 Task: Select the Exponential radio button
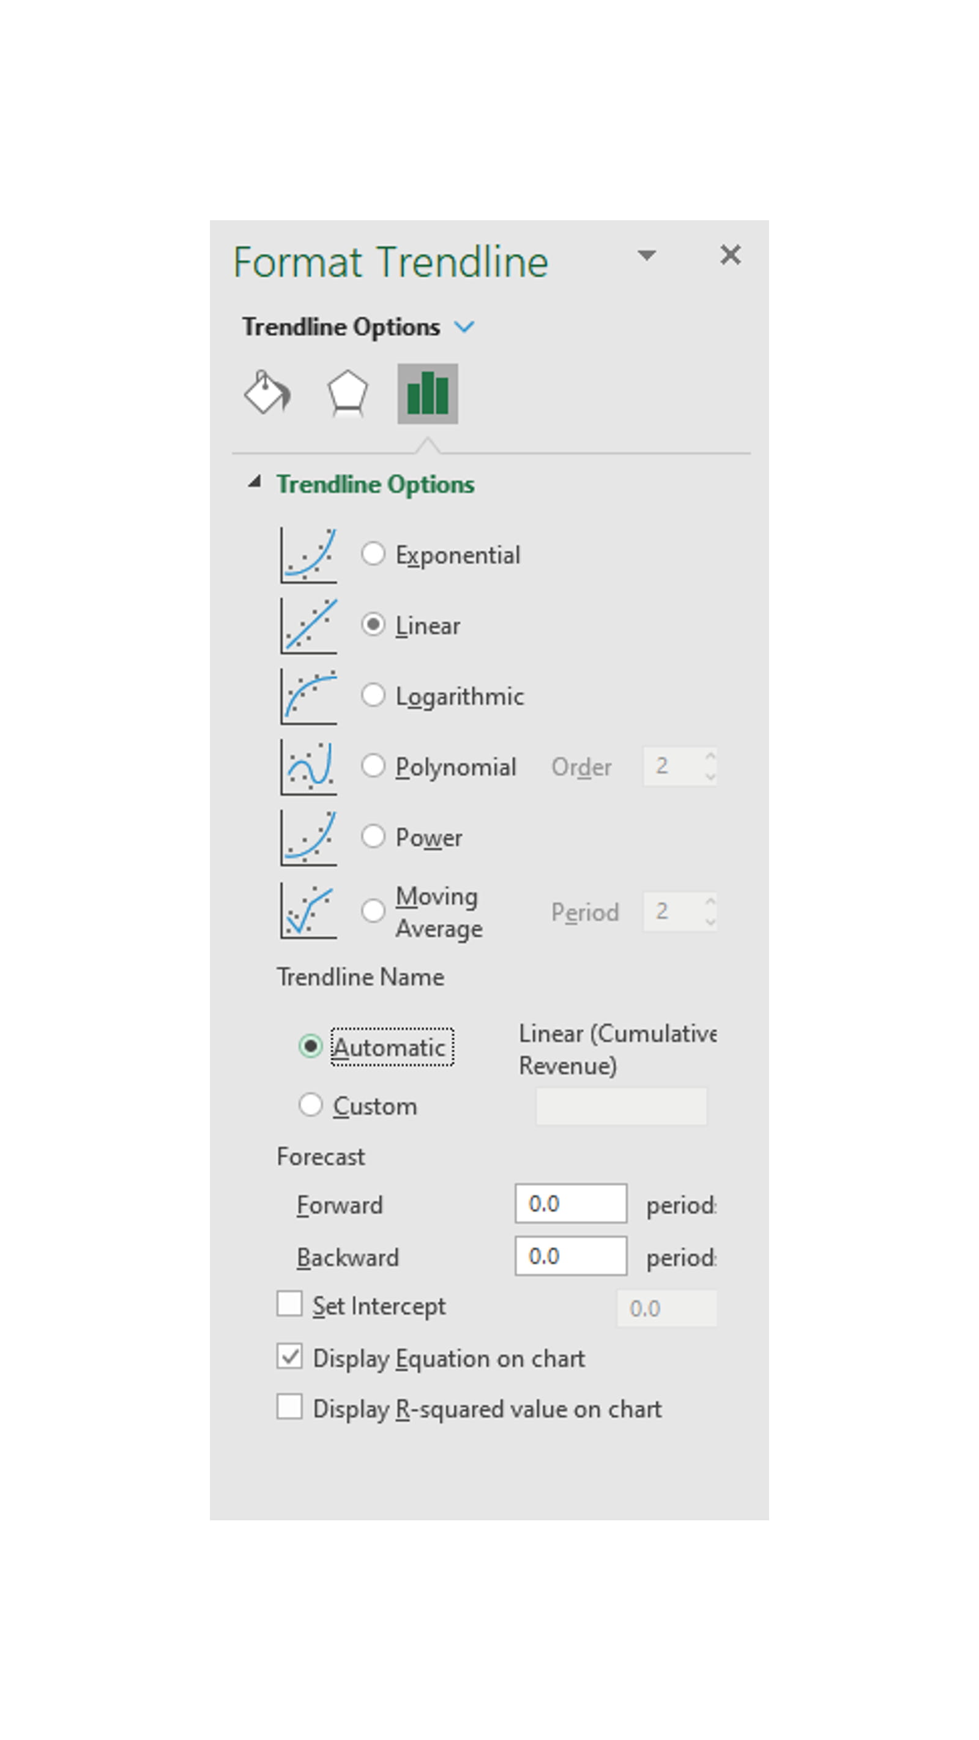click(x=373, y=554)
